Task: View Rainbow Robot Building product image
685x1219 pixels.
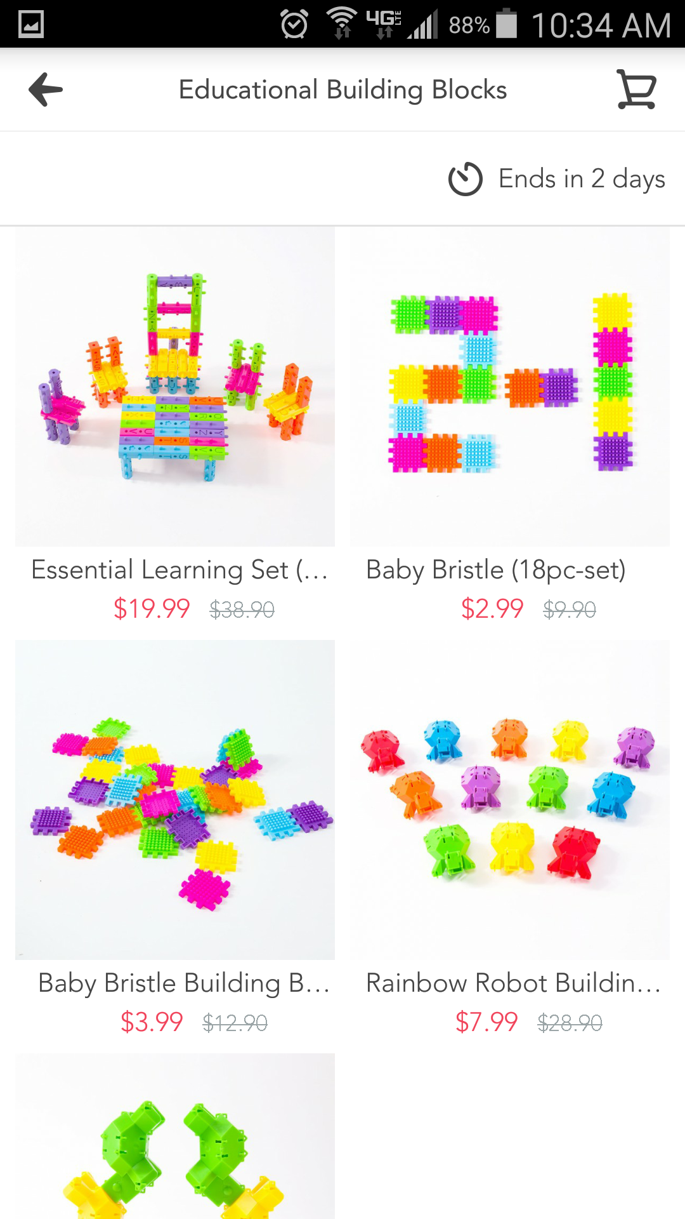Action: click(510, 800)
